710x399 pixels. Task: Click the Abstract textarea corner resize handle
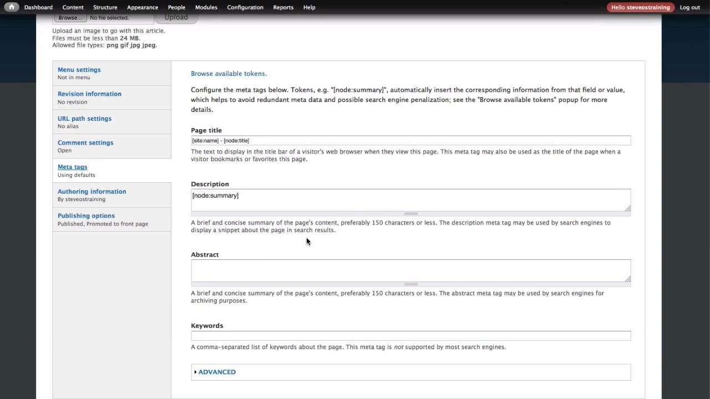tap(627, 278)
